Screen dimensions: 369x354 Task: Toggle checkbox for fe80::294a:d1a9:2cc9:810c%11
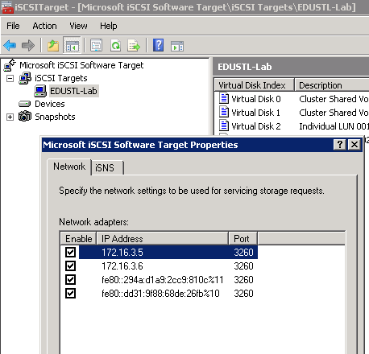pyautogui.click(x=70, y=279)
